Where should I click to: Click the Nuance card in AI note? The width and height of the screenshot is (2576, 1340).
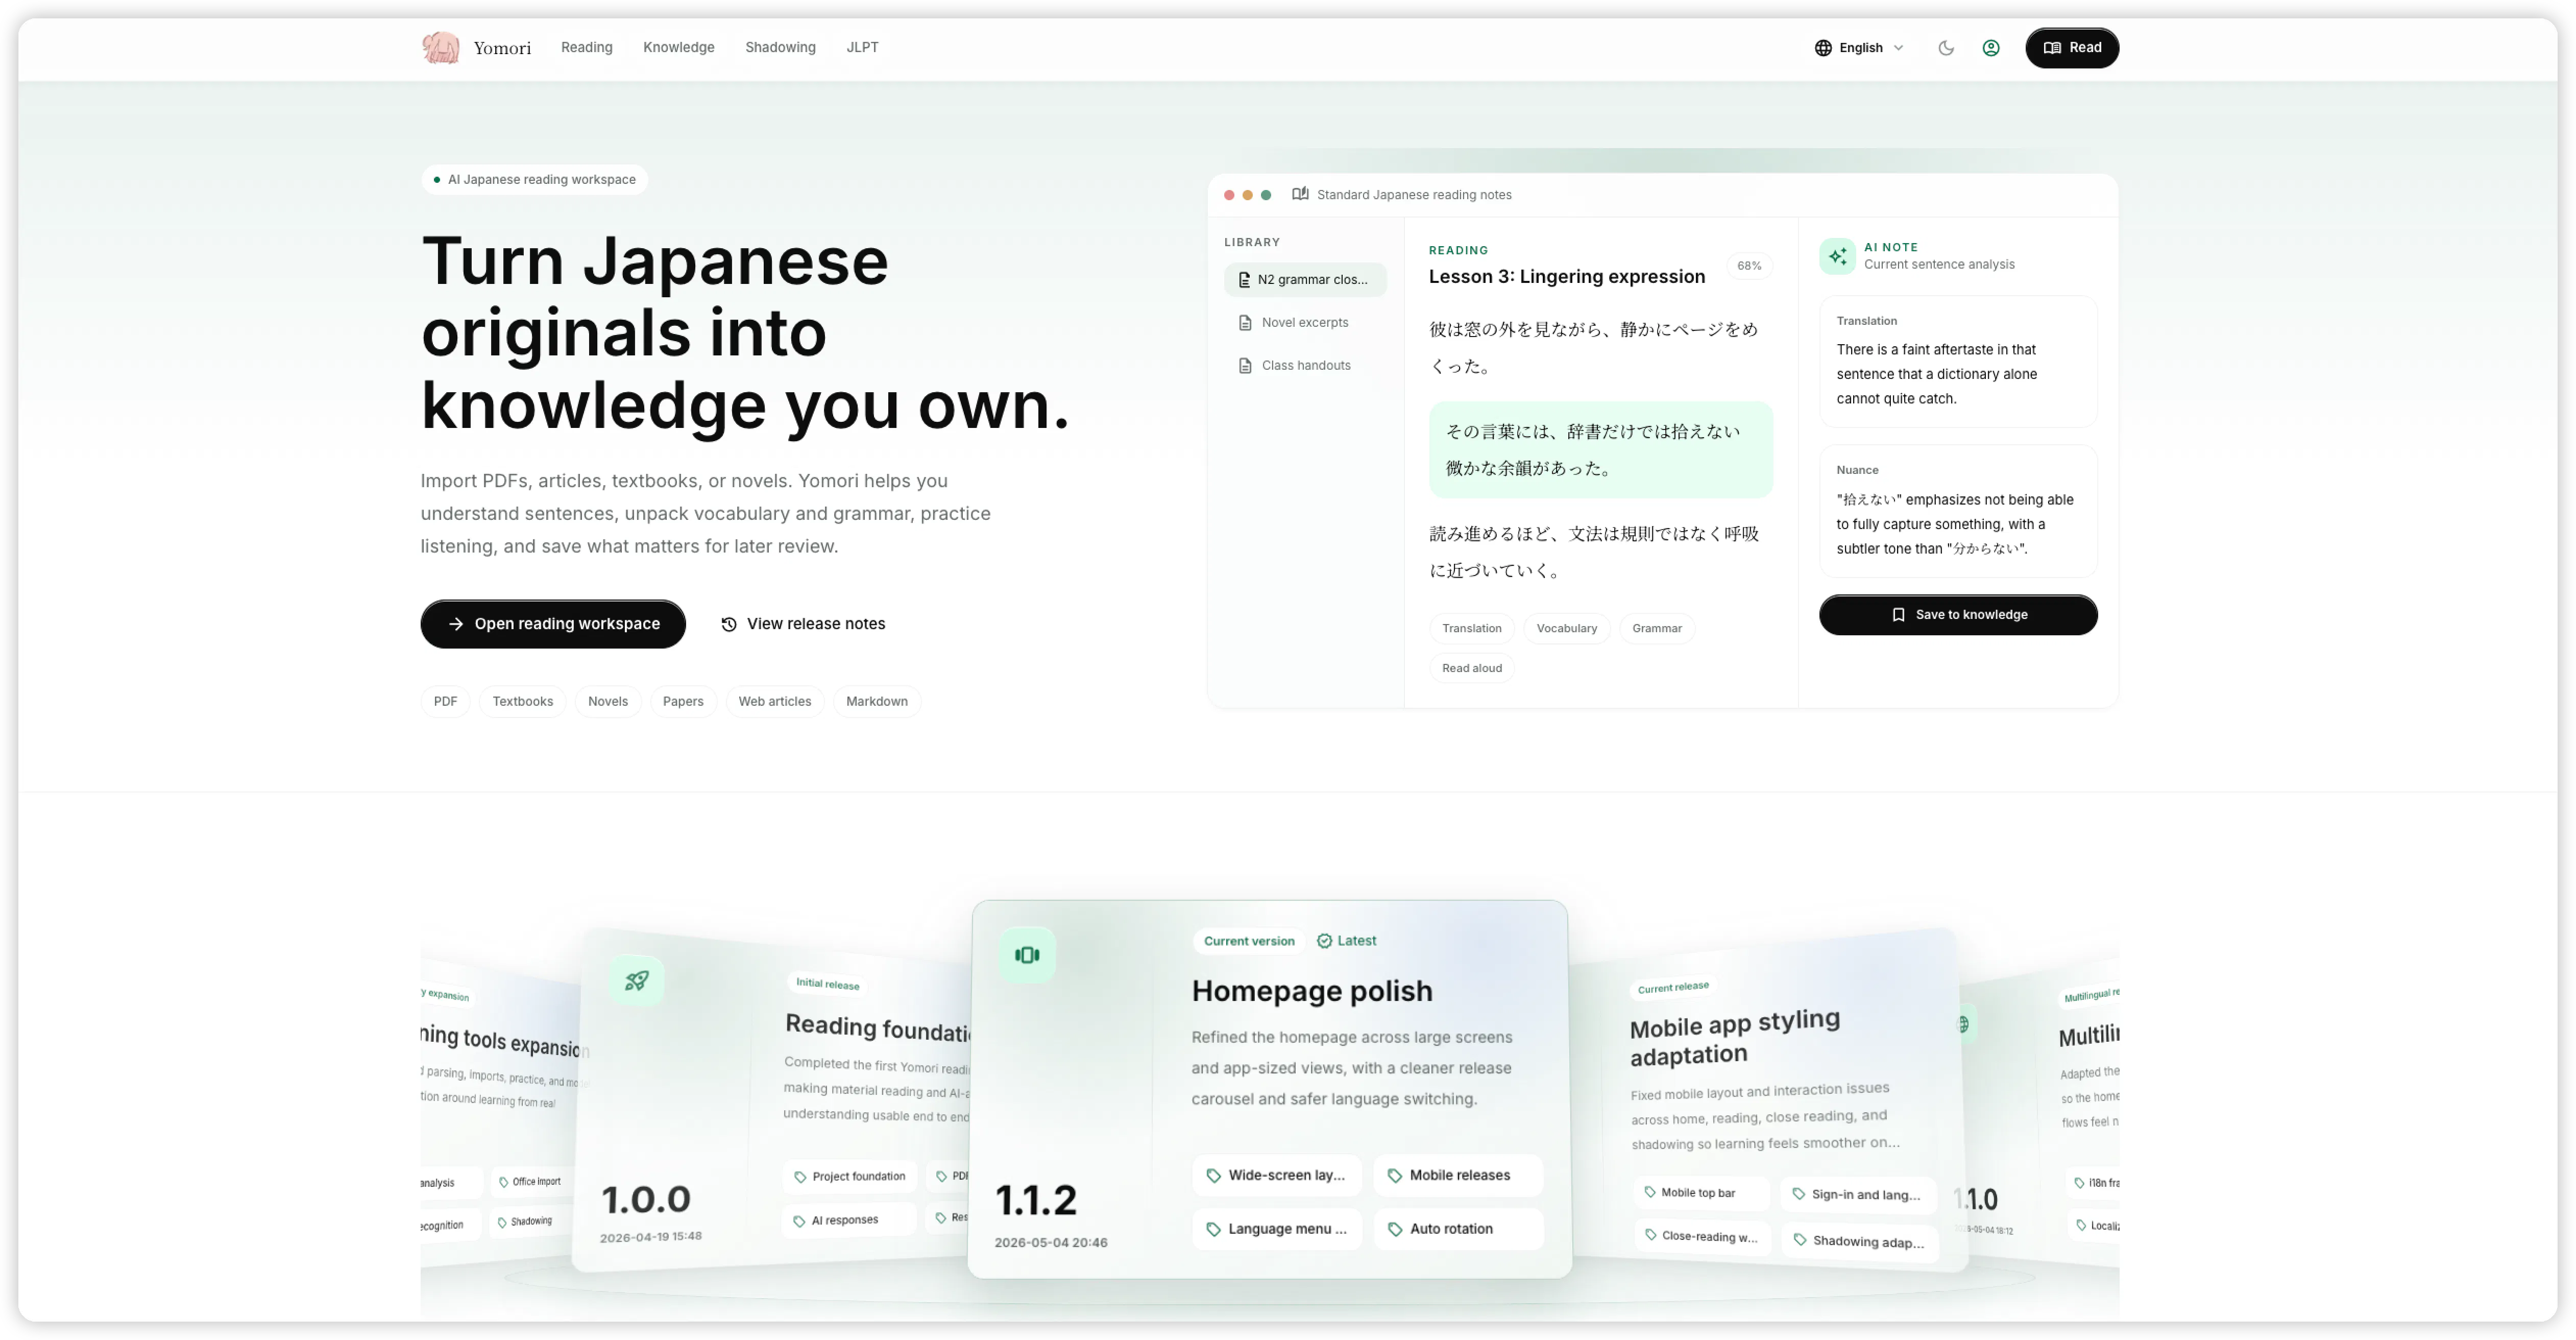pyautogui.click(x=1958, y=511)
